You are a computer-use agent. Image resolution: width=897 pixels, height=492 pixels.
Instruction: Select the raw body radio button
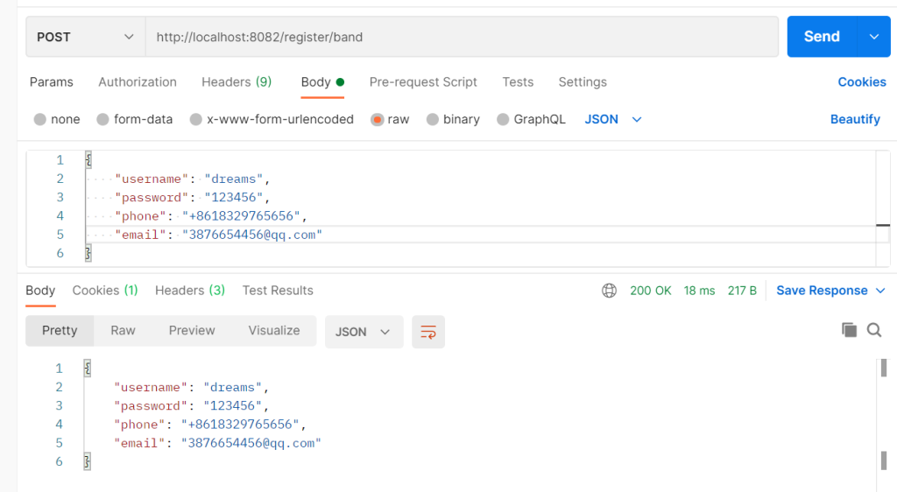pyautogui.click(x=378, y=119)
